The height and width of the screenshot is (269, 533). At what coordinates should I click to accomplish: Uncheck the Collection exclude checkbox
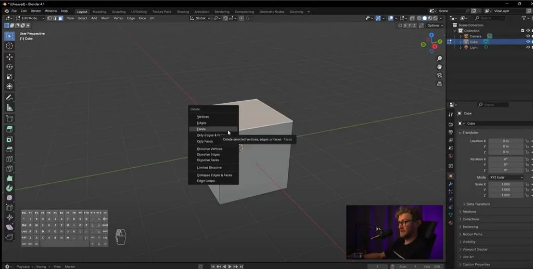click(523, 31)
